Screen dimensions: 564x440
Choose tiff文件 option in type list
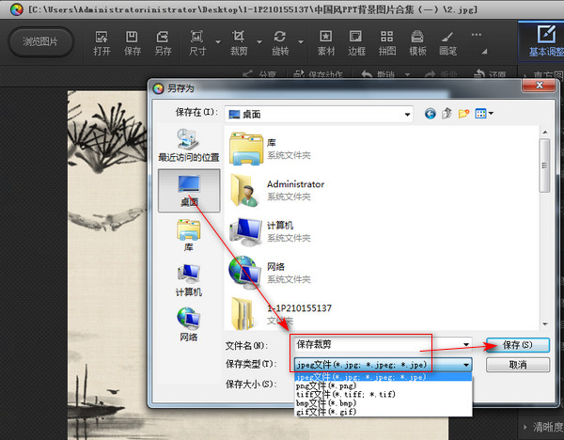(x=384, y=395)
